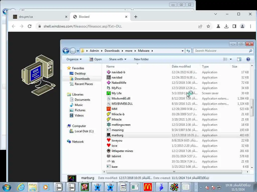Screen dimensions: 257x192
Task: Bookmark this page with the star icon
Action: point(208,26)
